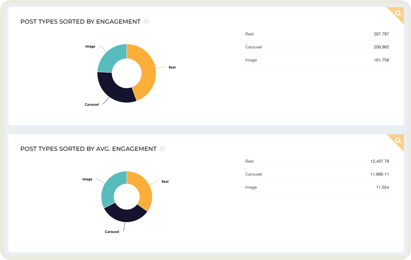Click the Image entry listing 11,554
Screen dimensions: 411x260
coord(316,187)
